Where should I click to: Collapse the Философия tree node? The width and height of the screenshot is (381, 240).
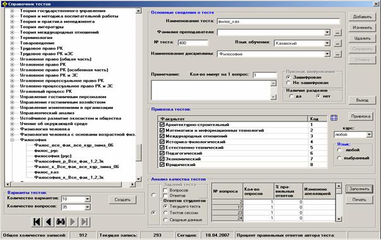click(x=12, y=140)
